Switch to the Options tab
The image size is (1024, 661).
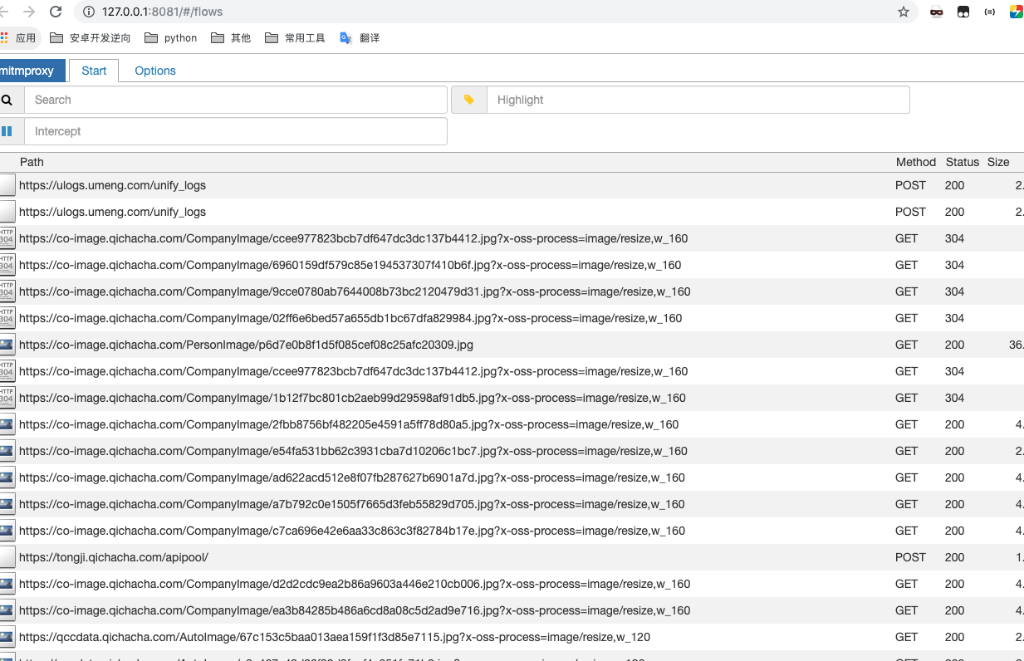155,71
